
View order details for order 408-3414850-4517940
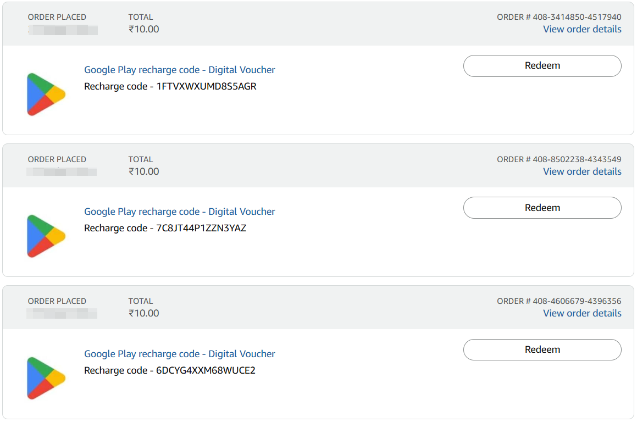pyautogui.click(x=582, y=29)
